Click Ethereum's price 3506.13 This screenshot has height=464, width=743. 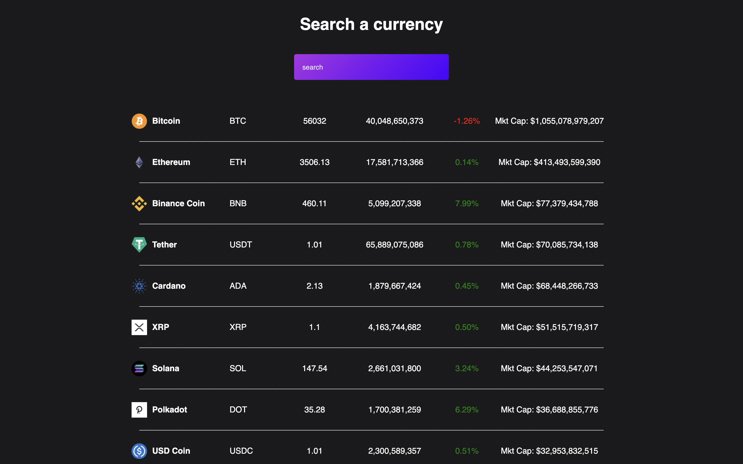click(314, 162)
